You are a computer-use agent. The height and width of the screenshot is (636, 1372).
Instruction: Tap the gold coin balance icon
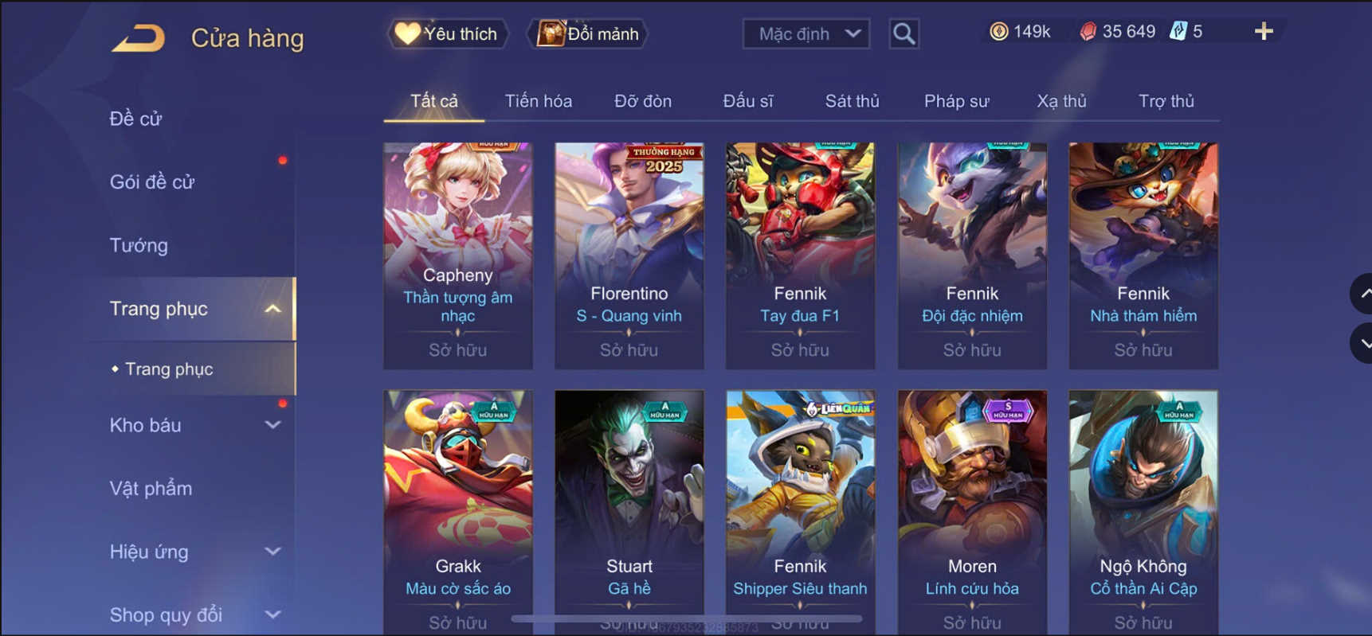tap(998, 32)
